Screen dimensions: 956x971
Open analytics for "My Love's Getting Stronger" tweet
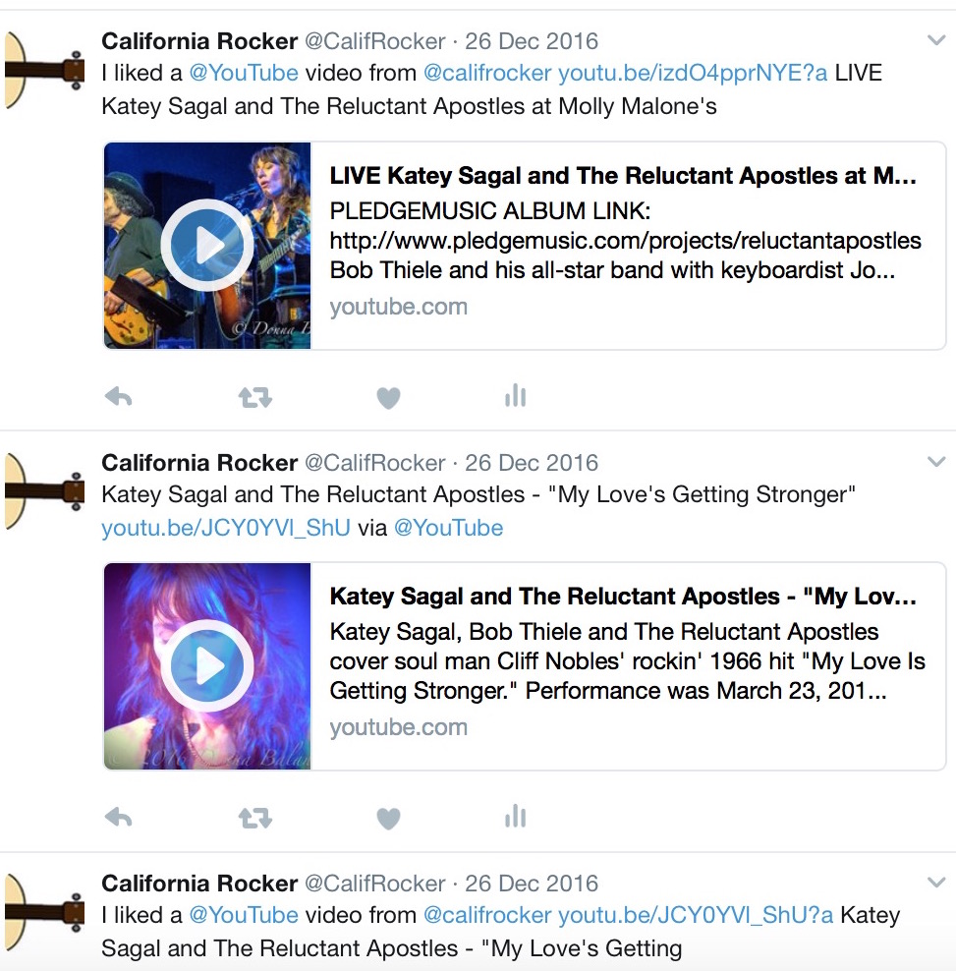click(515, 816)
